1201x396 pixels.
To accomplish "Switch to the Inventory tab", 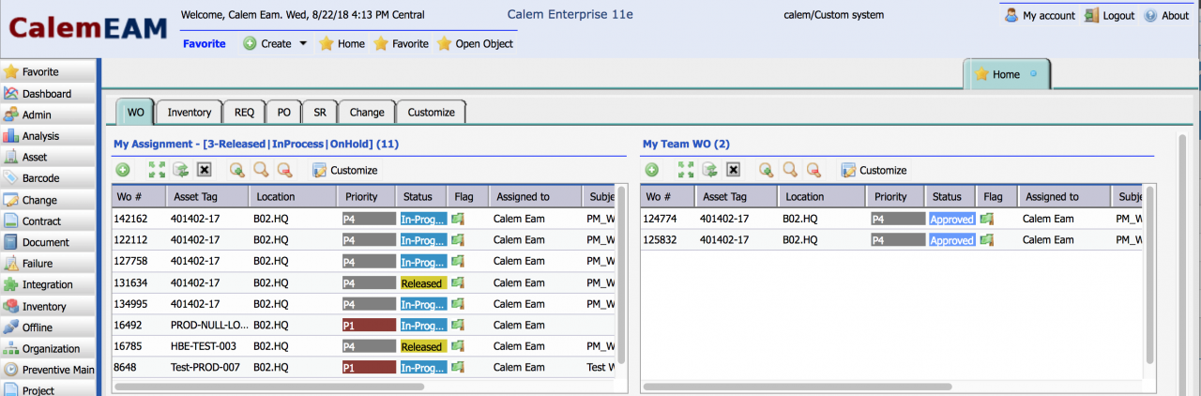I will pyautogui.click(x=190, y=112).
